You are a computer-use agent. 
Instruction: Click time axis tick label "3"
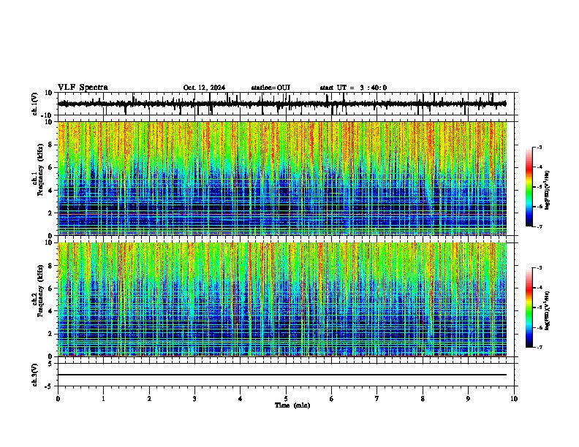coord(194,399)
